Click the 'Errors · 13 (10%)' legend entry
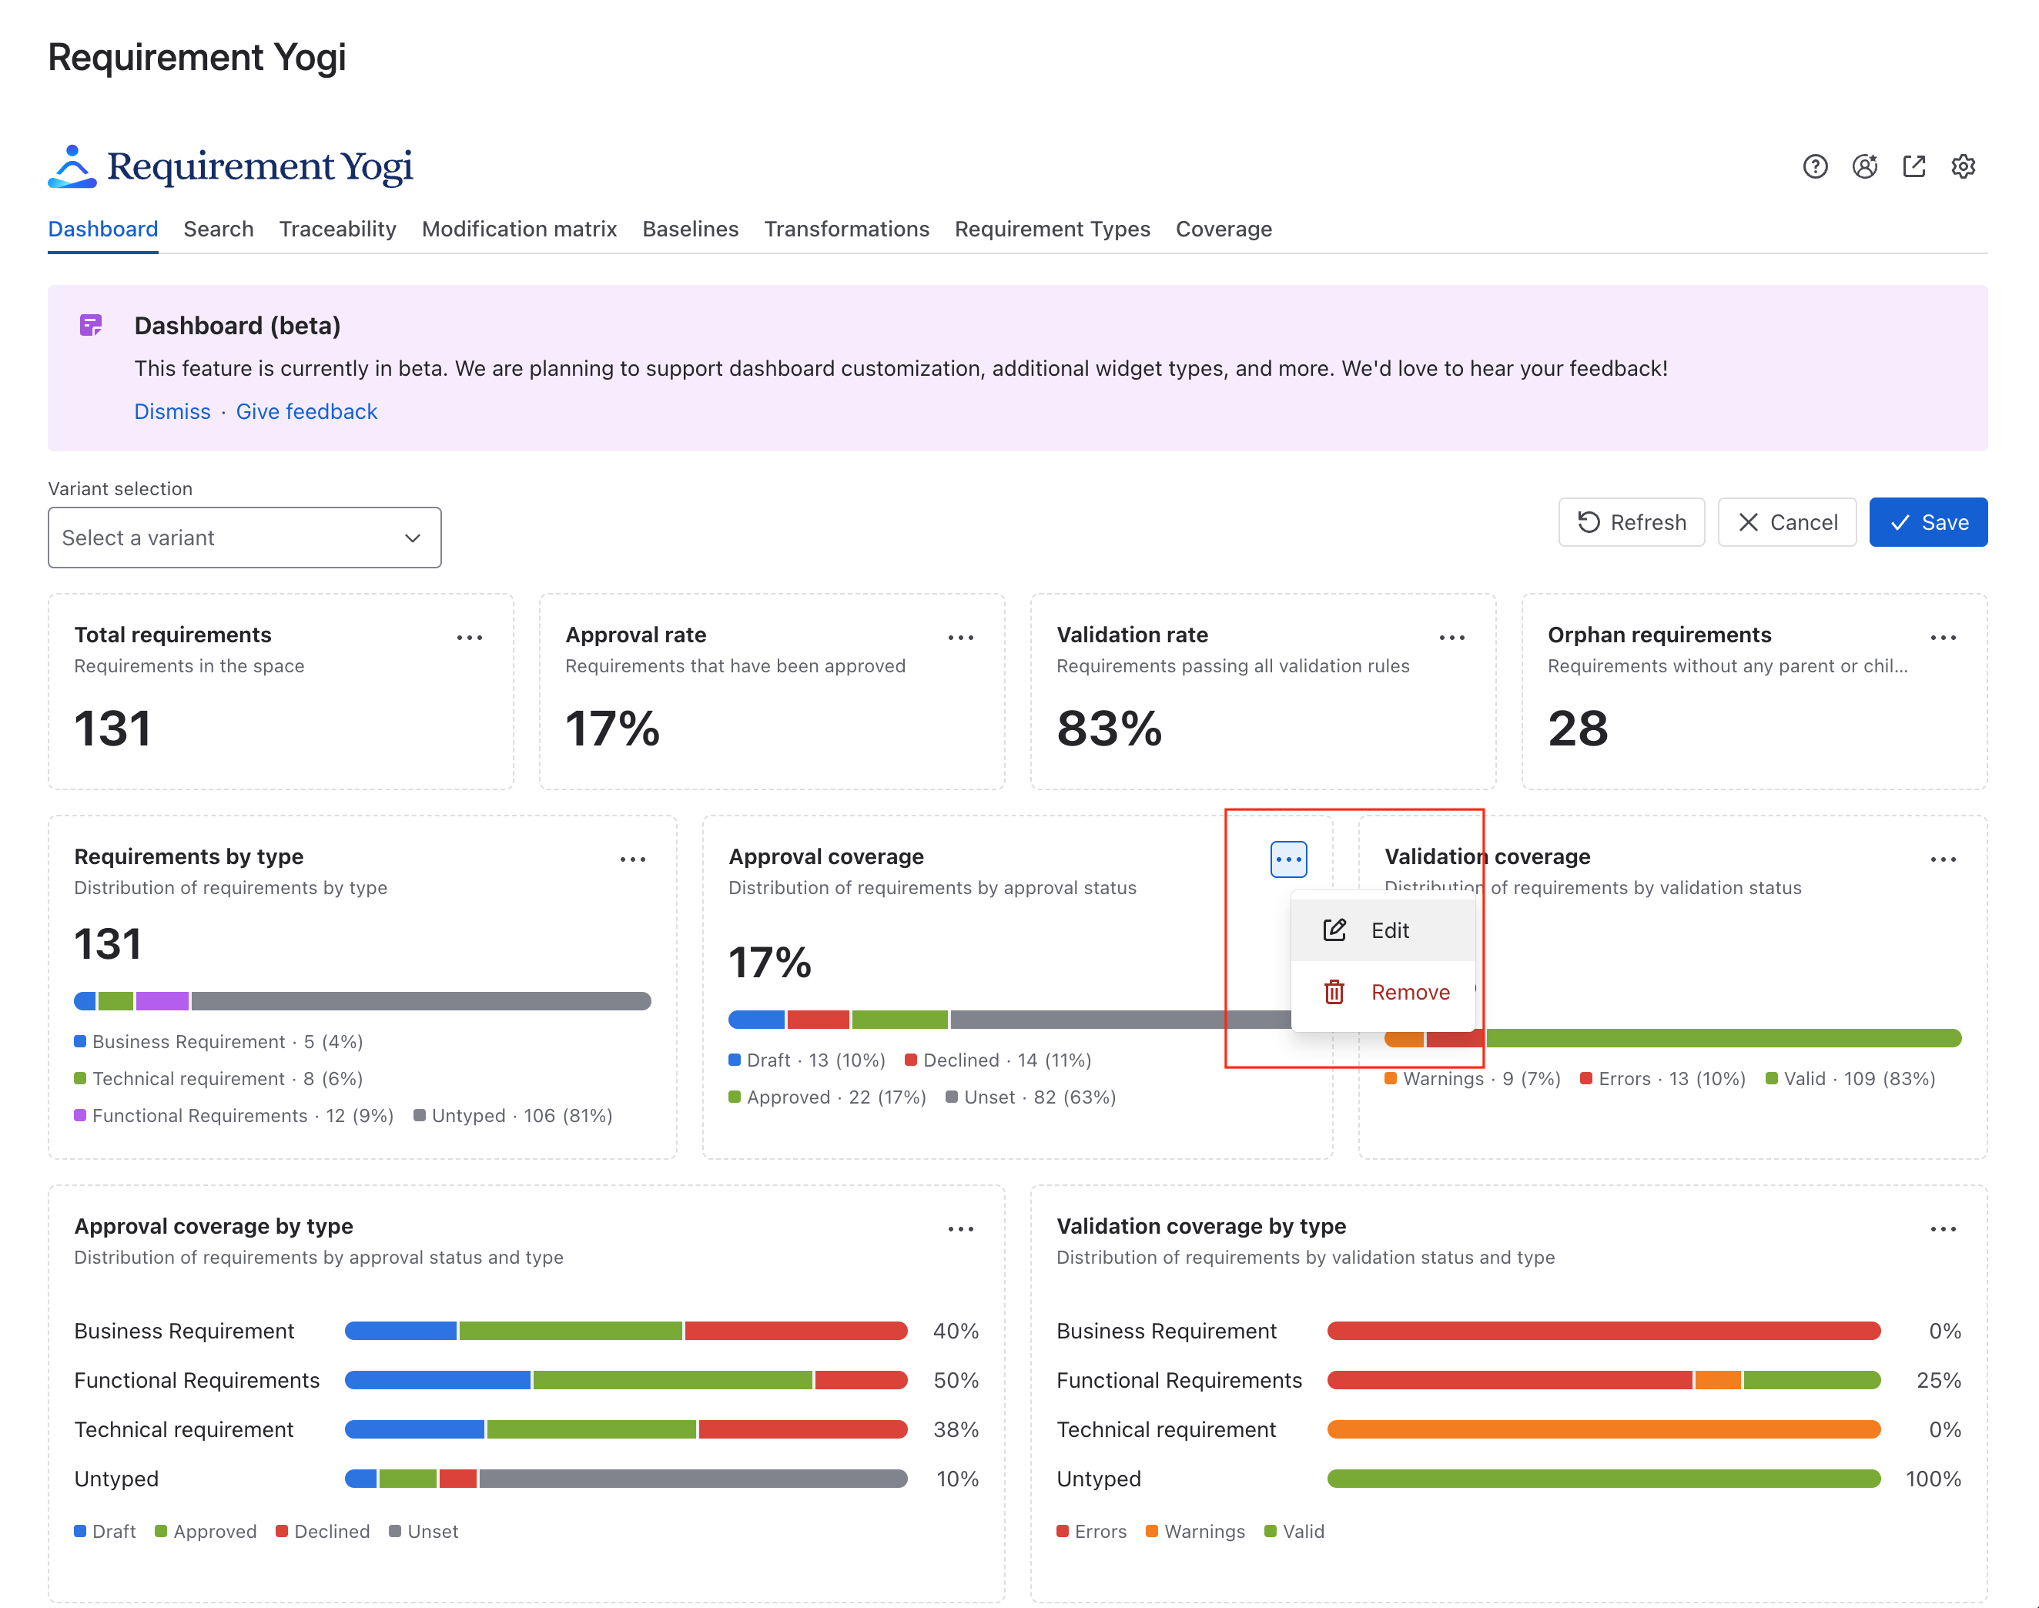The image size is (2039, 1608). (1662, 1079)
